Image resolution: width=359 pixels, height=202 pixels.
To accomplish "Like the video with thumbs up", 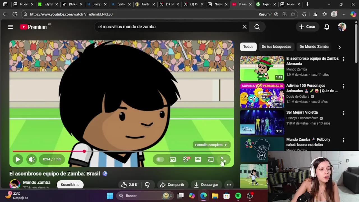I will click(129, 185).
